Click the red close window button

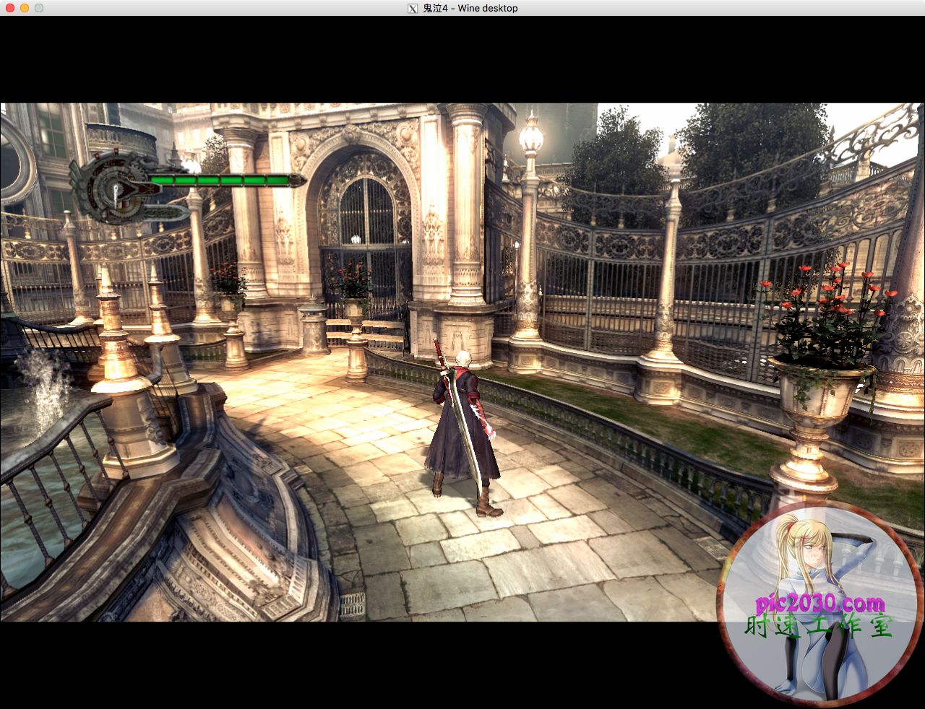pos(10,8)
